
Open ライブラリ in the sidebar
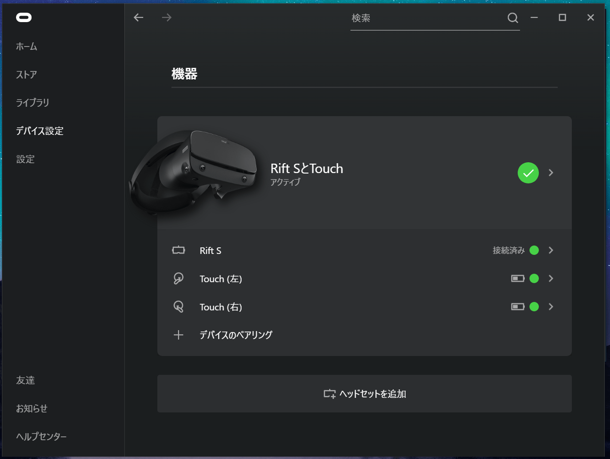[33, 103]
